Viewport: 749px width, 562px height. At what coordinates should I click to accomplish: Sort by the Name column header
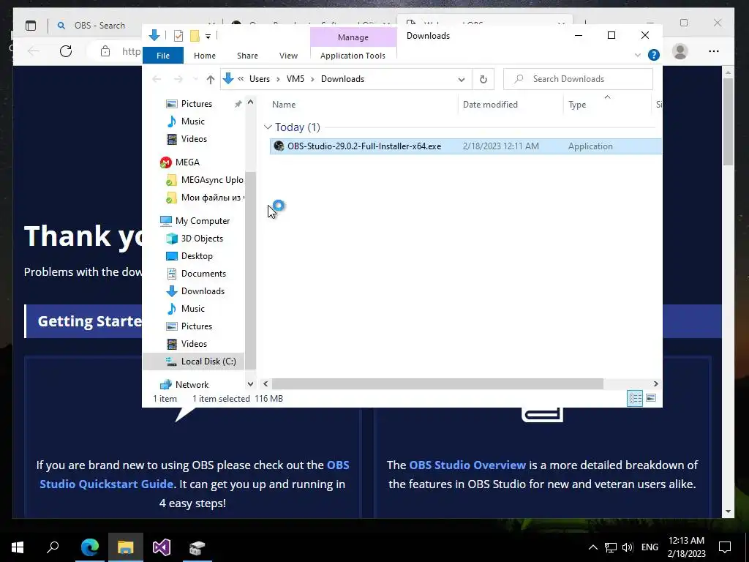pyautogui.click(x=284, y=104)
